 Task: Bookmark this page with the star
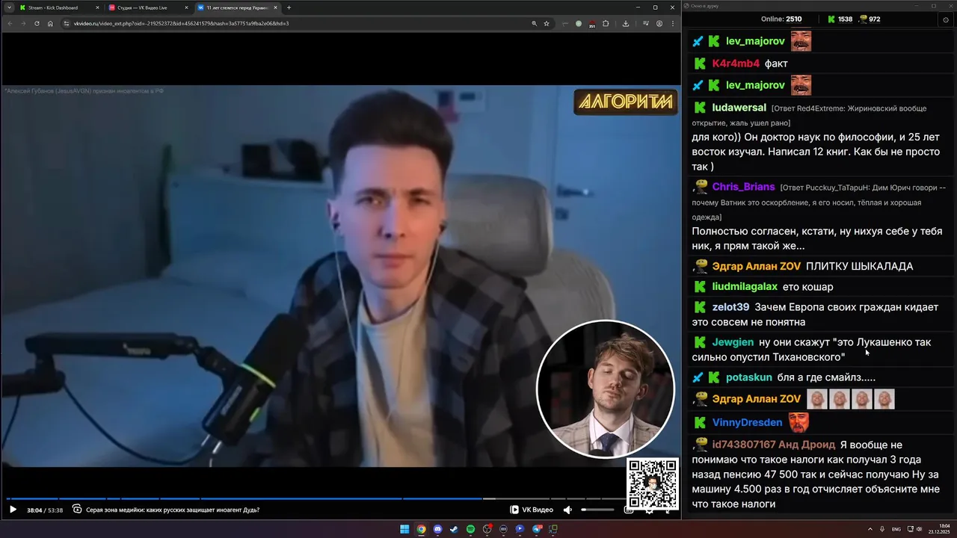[547, 23]
